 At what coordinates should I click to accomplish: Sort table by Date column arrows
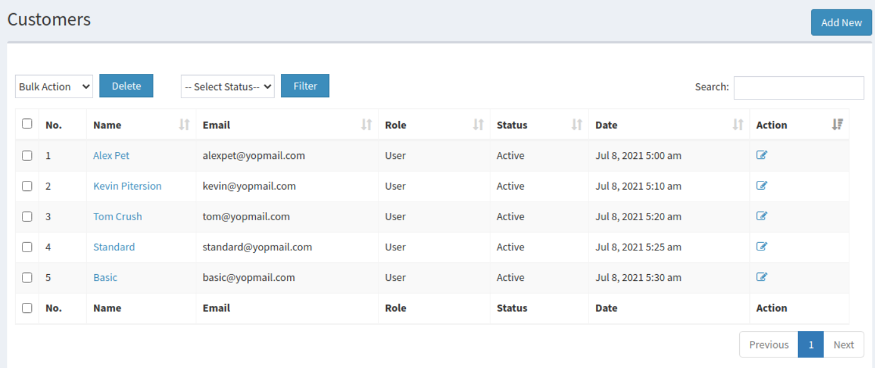click(x=738, y=125)
